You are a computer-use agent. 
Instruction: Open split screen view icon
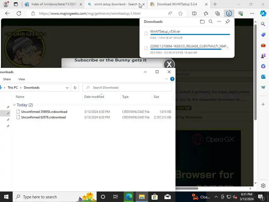pyautogui.click(x=194, y=13)
